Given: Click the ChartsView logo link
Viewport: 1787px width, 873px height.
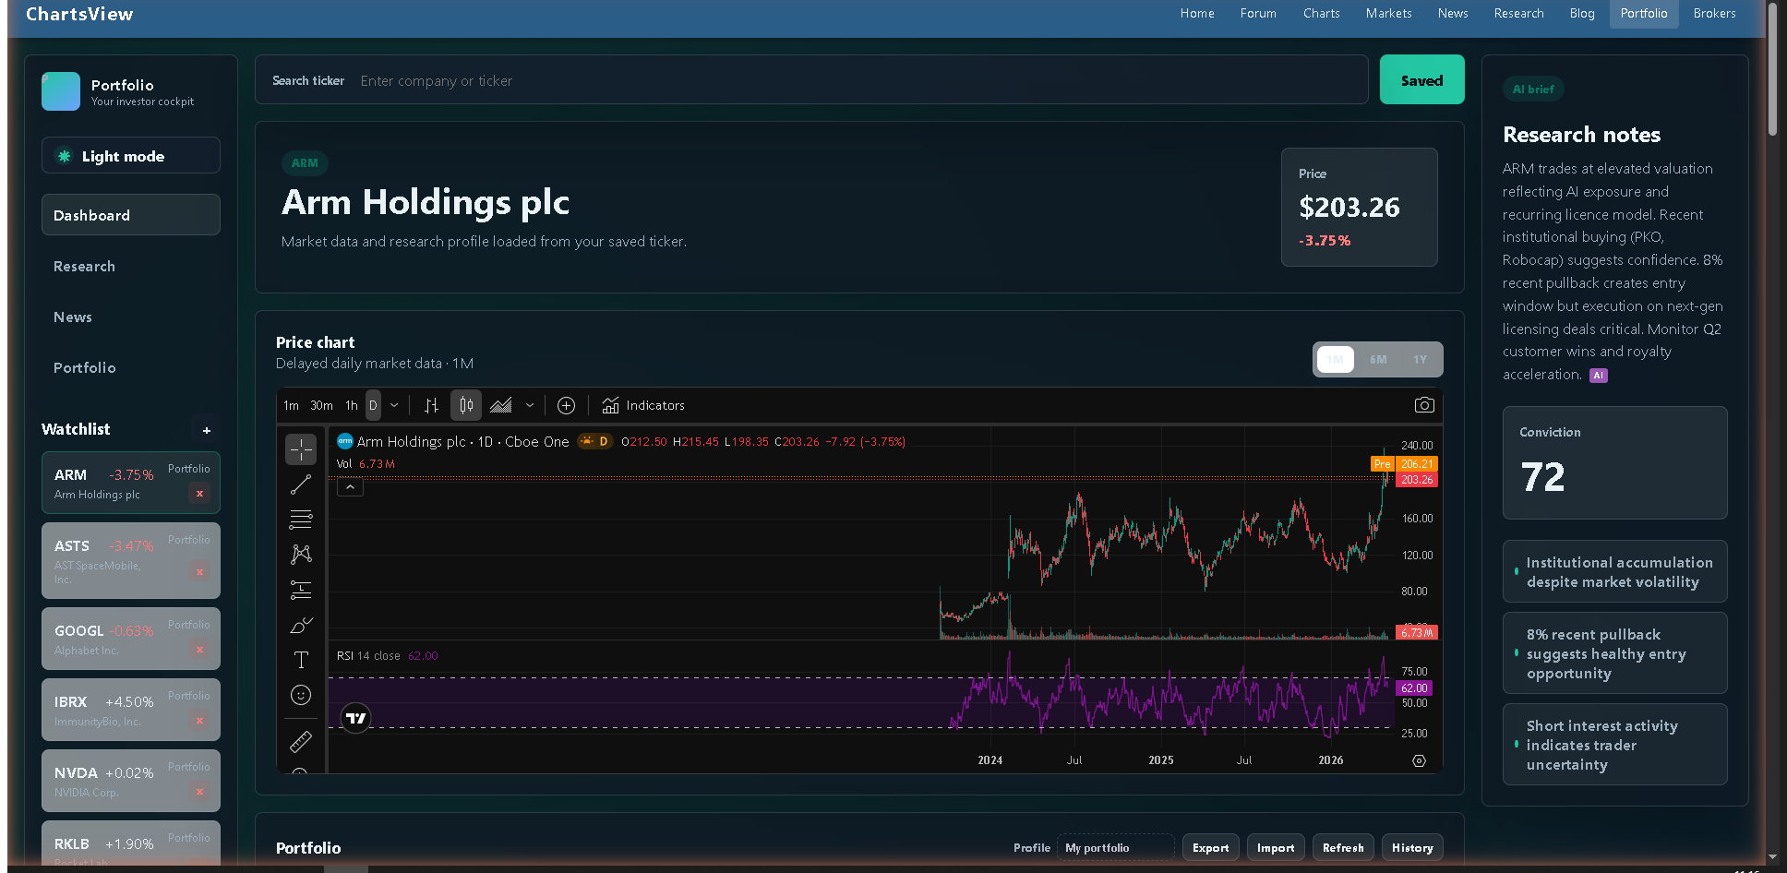Looking at the screenshot, I should 79,14.
